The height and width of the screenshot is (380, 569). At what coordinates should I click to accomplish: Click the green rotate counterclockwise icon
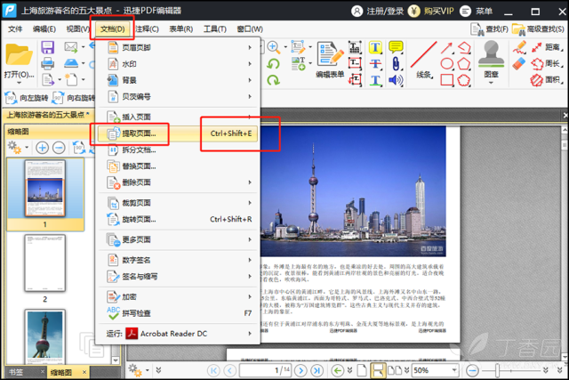click(273, 64)
